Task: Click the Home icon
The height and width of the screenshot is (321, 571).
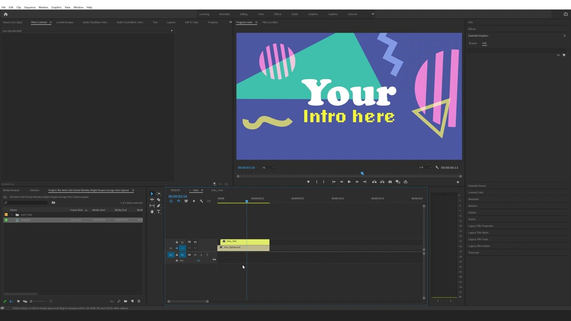Action: click(x=5, y=14)
